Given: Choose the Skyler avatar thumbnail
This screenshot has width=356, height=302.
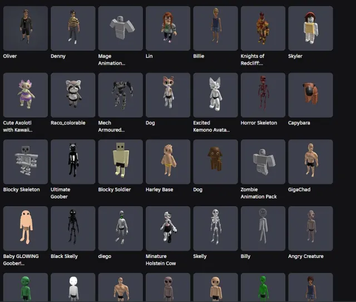Looking at the screenshot, I should pyautogui.click(x=310, y=28).
